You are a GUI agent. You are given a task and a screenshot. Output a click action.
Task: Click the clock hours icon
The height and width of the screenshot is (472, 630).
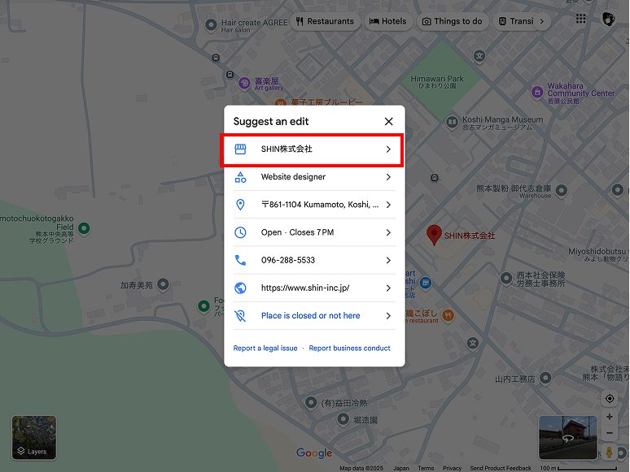(240, 232)
